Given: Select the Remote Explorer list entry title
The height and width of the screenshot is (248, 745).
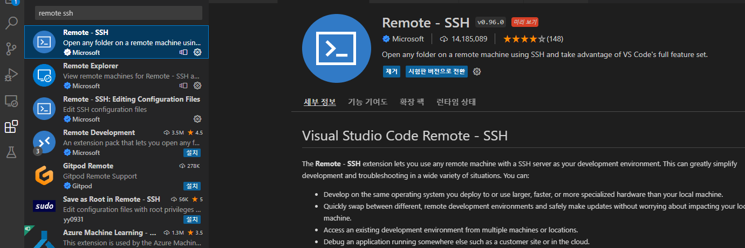Looking at the screenshot, I should (x=91, y=66).
